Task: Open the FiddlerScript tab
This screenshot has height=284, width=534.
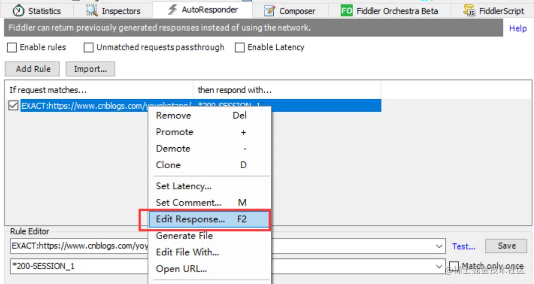Action: click(x=494, y=11)
